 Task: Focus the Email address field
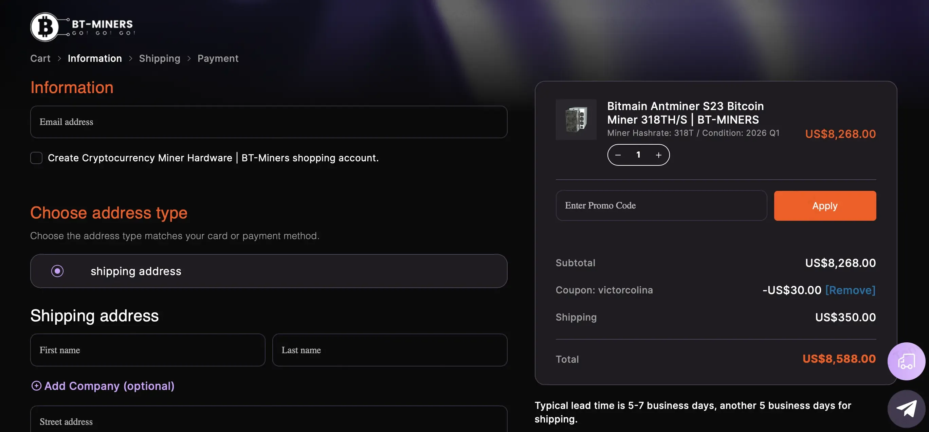pos(269,122)
